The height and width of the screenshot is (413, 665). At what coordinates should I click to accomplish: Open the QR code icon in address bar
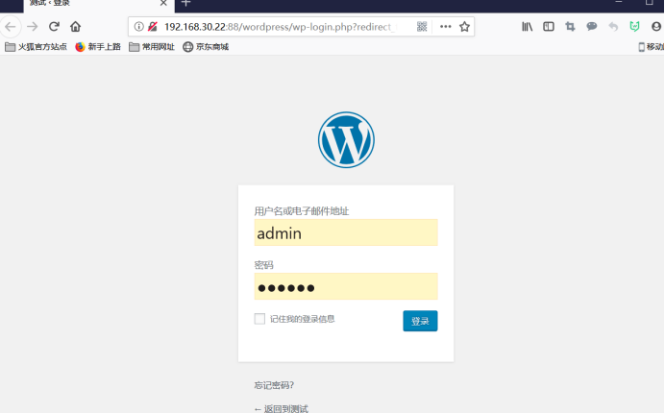pos(422,27)
